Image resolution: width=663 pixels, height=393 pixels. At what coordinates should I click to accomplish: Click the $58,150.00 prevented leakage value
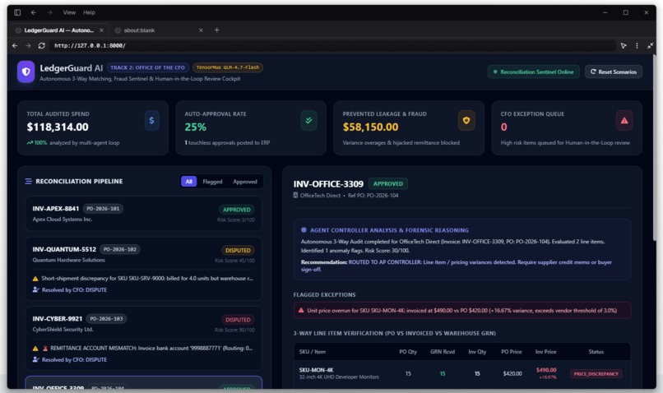[370, 127]
